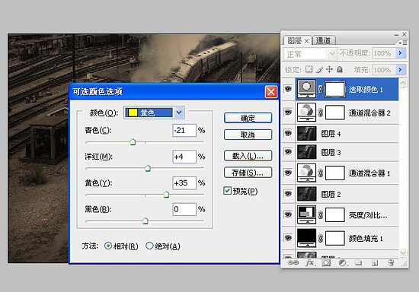Open the 填充 slider arrow

pos(400,70)
